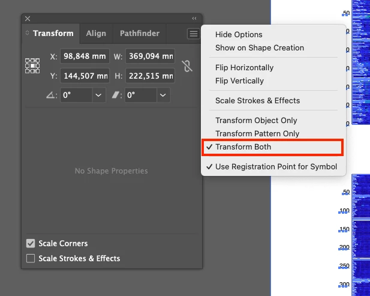This screenshot has width=370, height=296.
Task: Select Transform Object Only
Action: coord(273,121)
